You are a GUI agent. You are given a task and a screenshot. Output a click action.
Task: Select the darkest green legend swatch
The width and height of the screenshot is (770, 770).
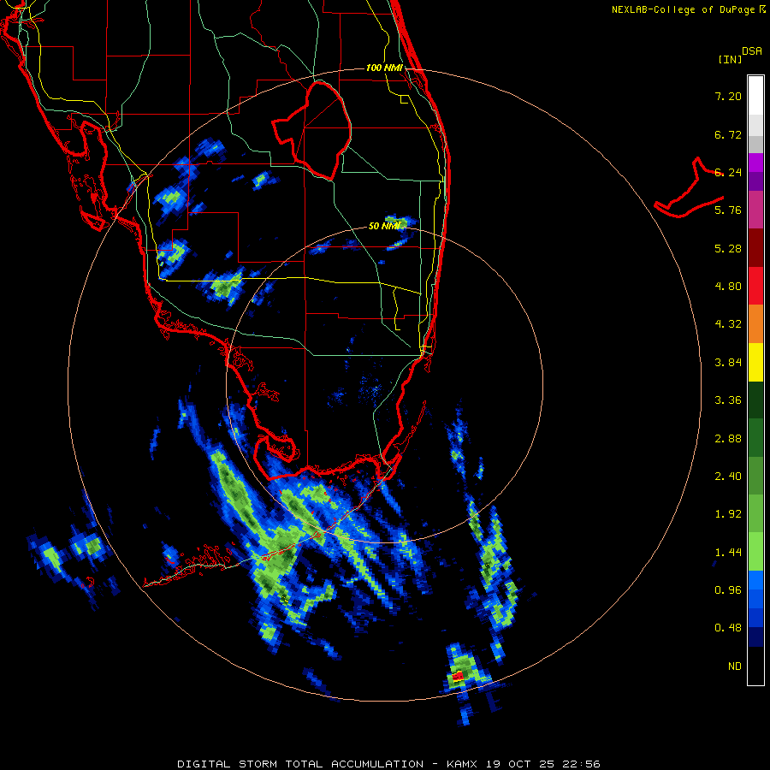(x=755, y=400)
